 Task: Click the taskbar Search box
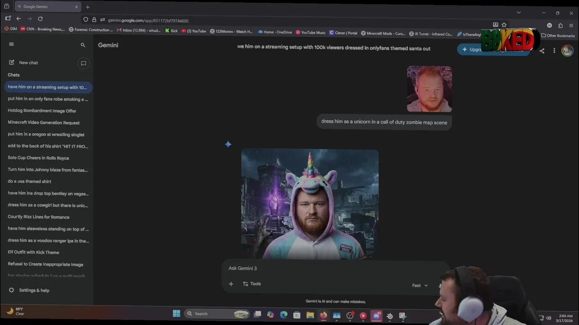218,314
